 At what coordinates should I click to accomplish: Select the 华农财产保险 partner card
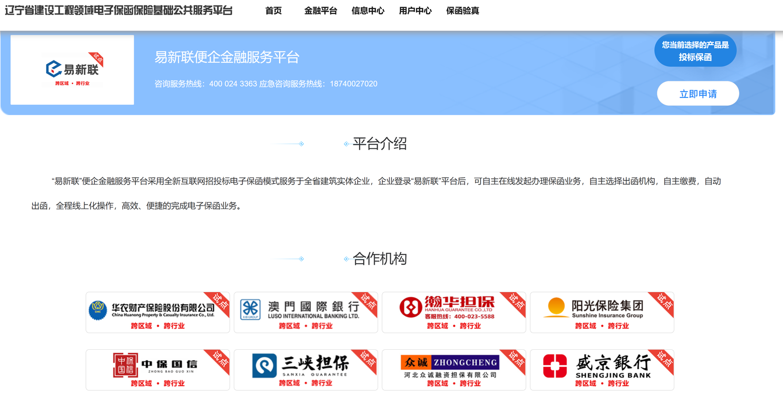click(x=157, y=312)
